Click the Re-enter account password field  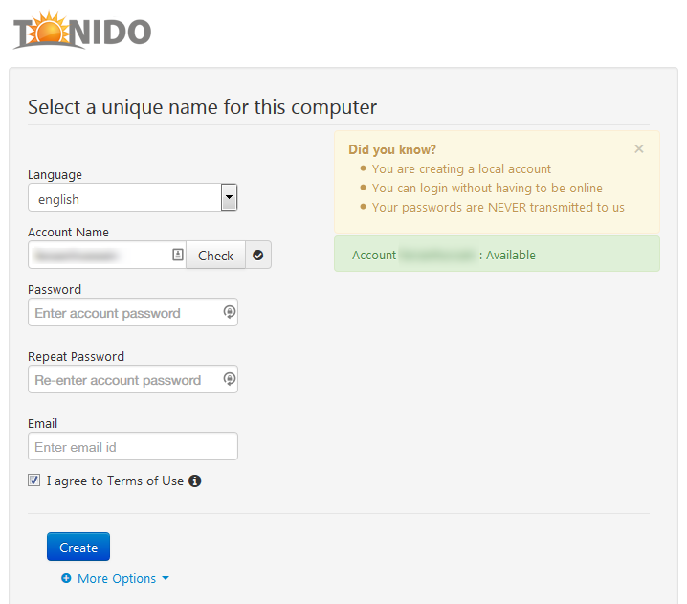coord(133,380)
